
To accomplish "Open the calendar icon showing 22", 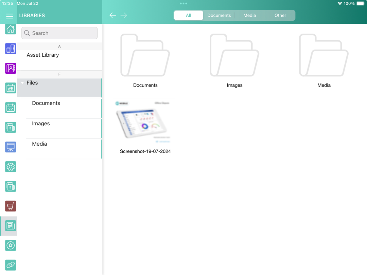I will (11, 108).
